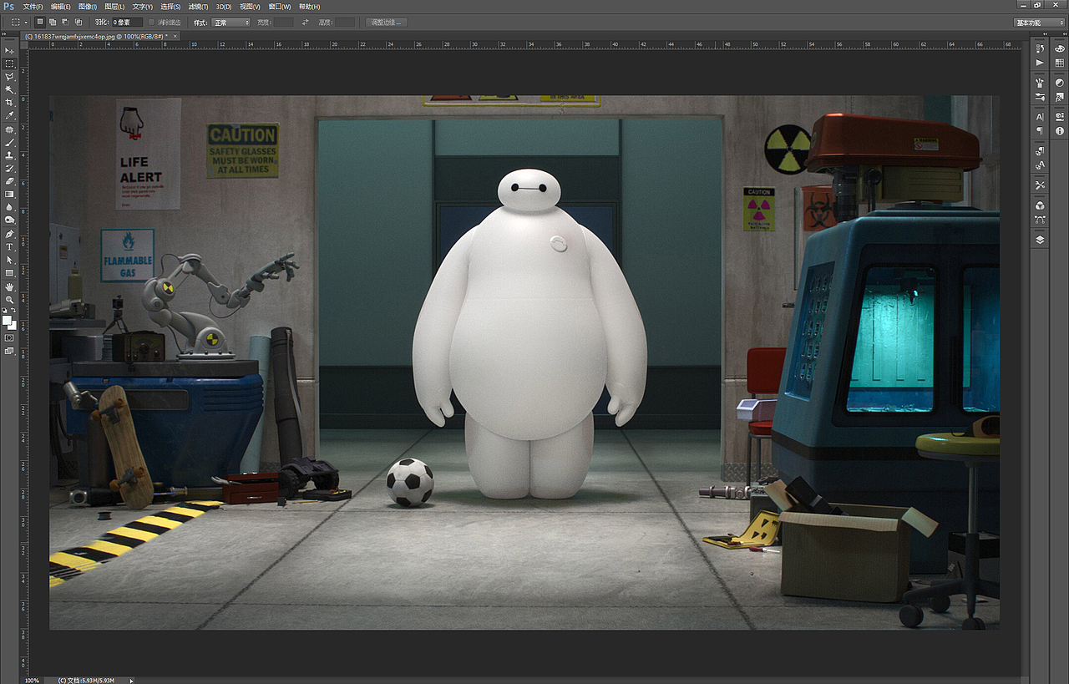Select the Eyedropper tool
The height and width of the screenshot is (684, 1069).
[10, 114]
